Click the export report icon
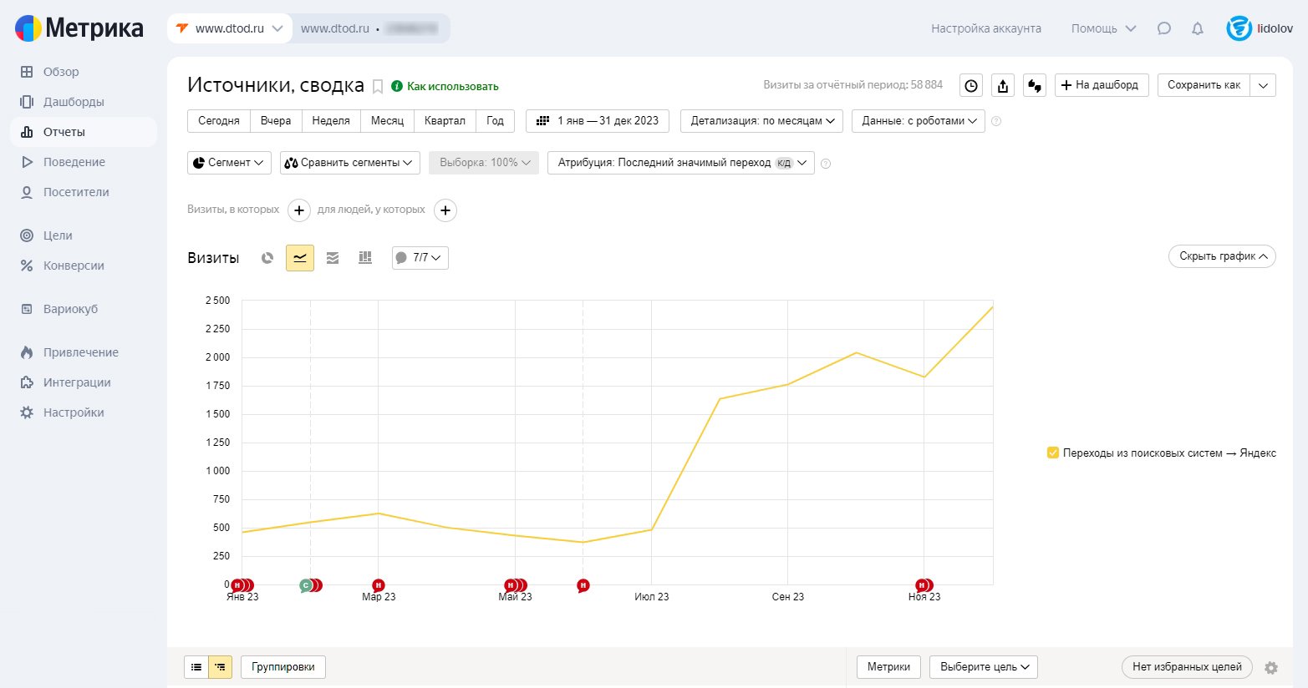 (x=1003, y=85)
